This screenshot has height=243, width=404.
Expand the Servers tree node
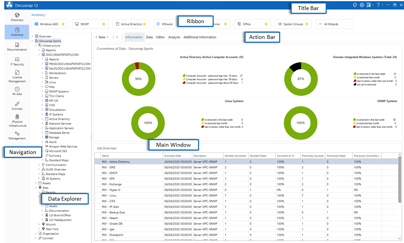[43, 77]
